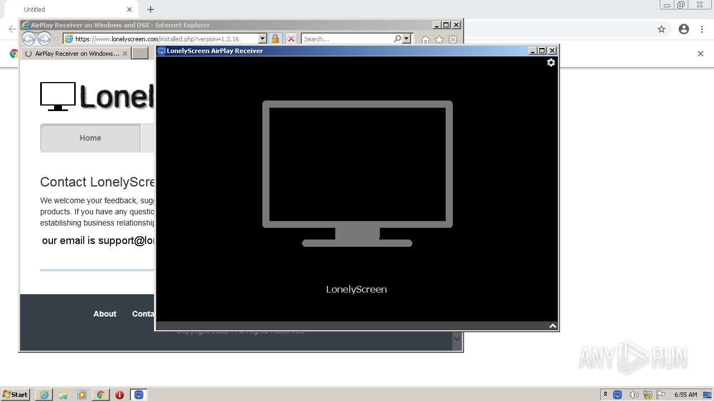Show hidden system tray icons
This screenshot has width=714, height=402.
(x=605, y=395)
